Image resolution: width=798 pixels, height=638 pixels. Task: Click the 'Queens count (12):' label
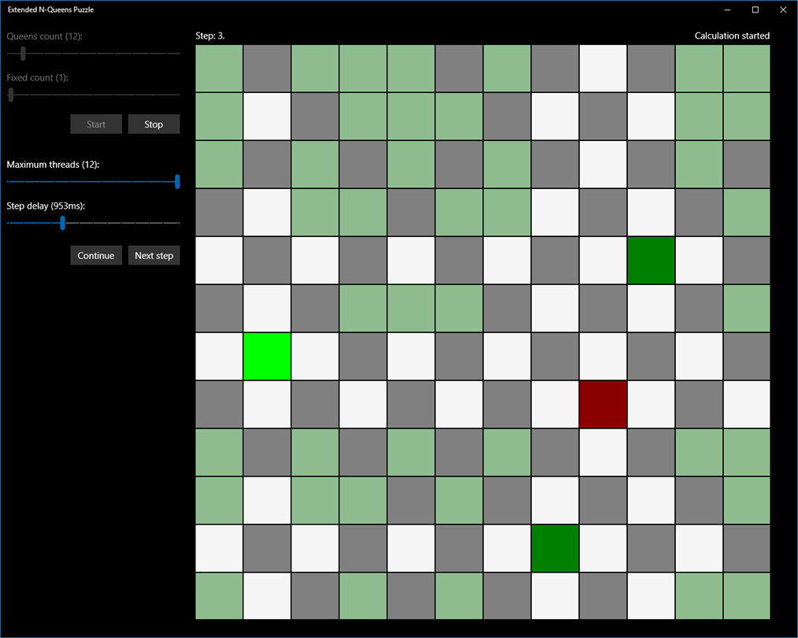45,37
